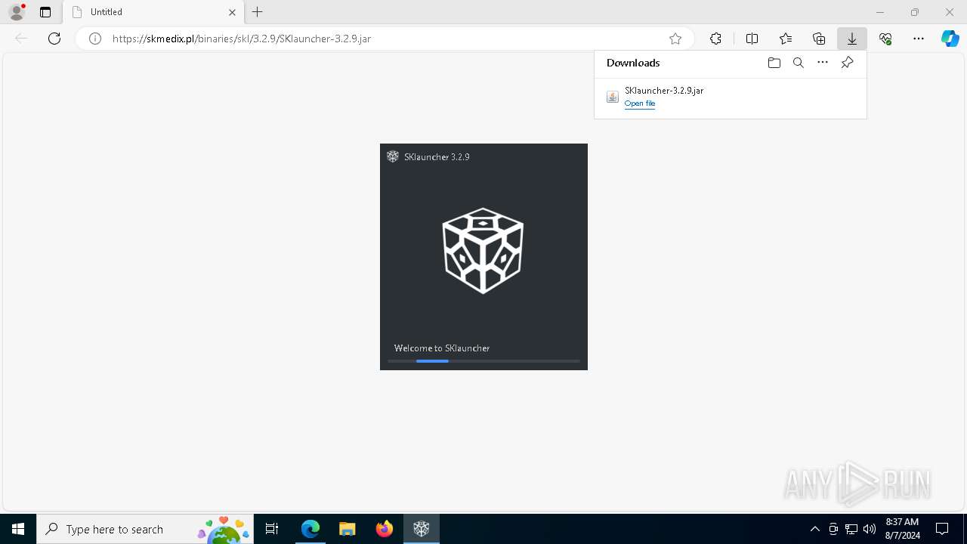Close the Edge browser window

pyautogui.click(x=950, y=12)
